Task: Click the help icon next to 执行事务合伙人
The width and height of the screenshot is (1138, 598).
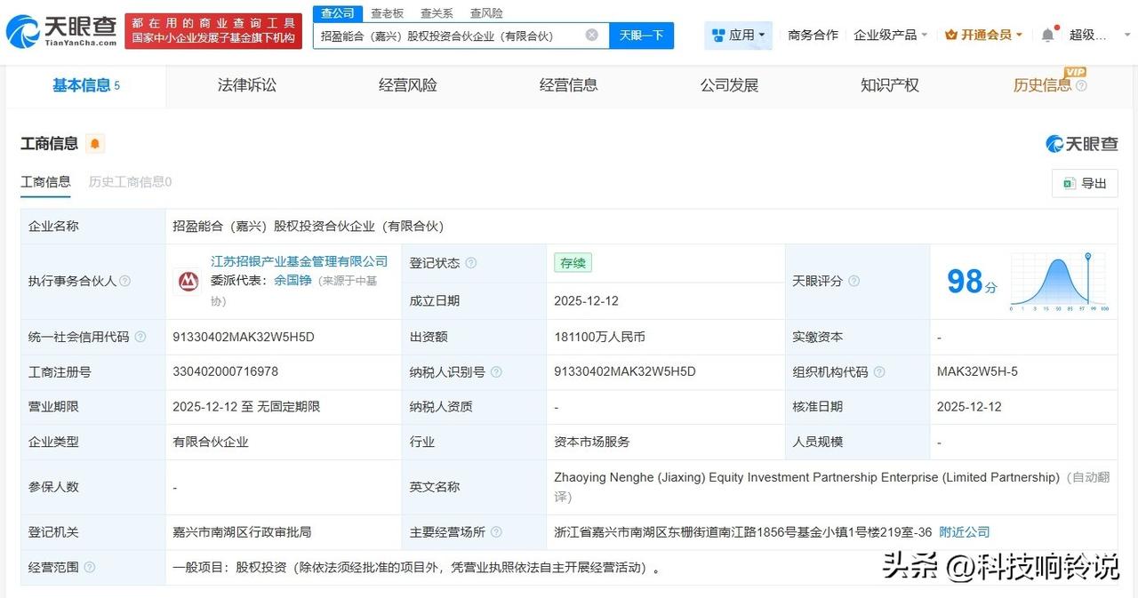Action: click(x=125, y=281)
